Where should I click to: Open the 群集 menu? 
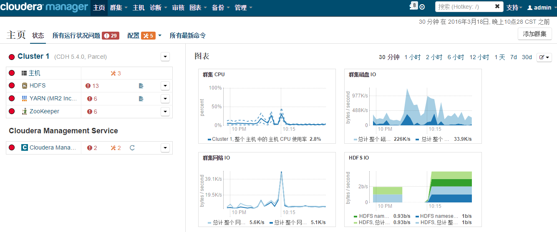118,7
